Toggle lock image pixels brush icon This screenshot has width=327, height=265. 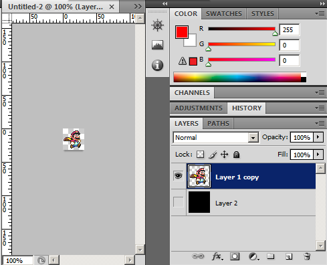(x=213, y=155)
